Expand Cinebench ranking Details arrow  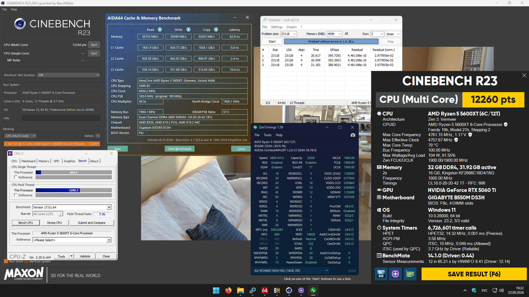coord(98,136)
